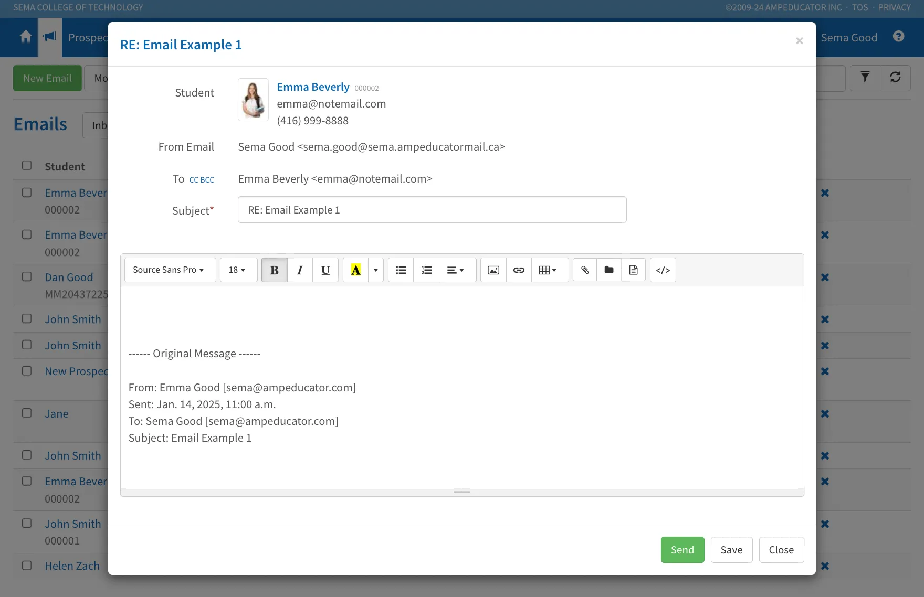
Task: Click the filter funnel icon
Action: (865, 78)
